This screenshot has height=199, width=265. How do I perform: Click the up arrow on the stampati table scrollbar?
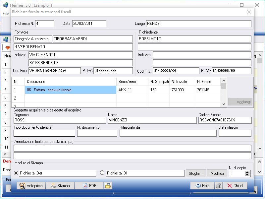[224, 81]
